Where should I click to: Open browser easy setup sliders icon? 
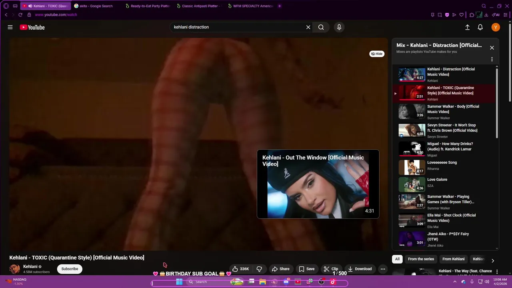[x=506, y=15]
